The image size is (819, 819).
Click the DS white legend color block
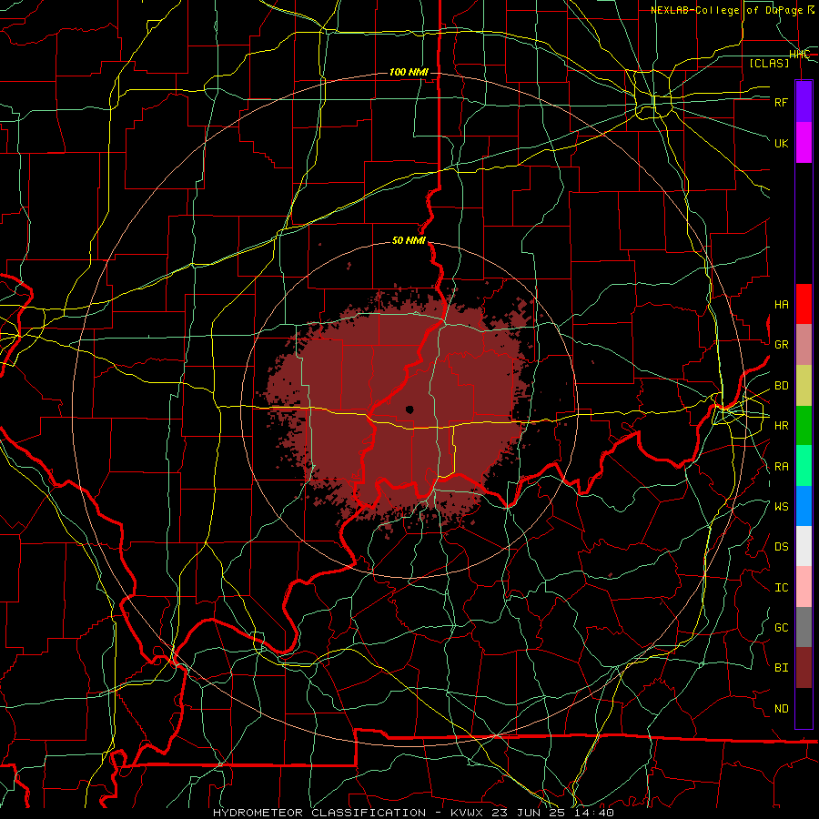pyautogui.click(x=804, y=546)
